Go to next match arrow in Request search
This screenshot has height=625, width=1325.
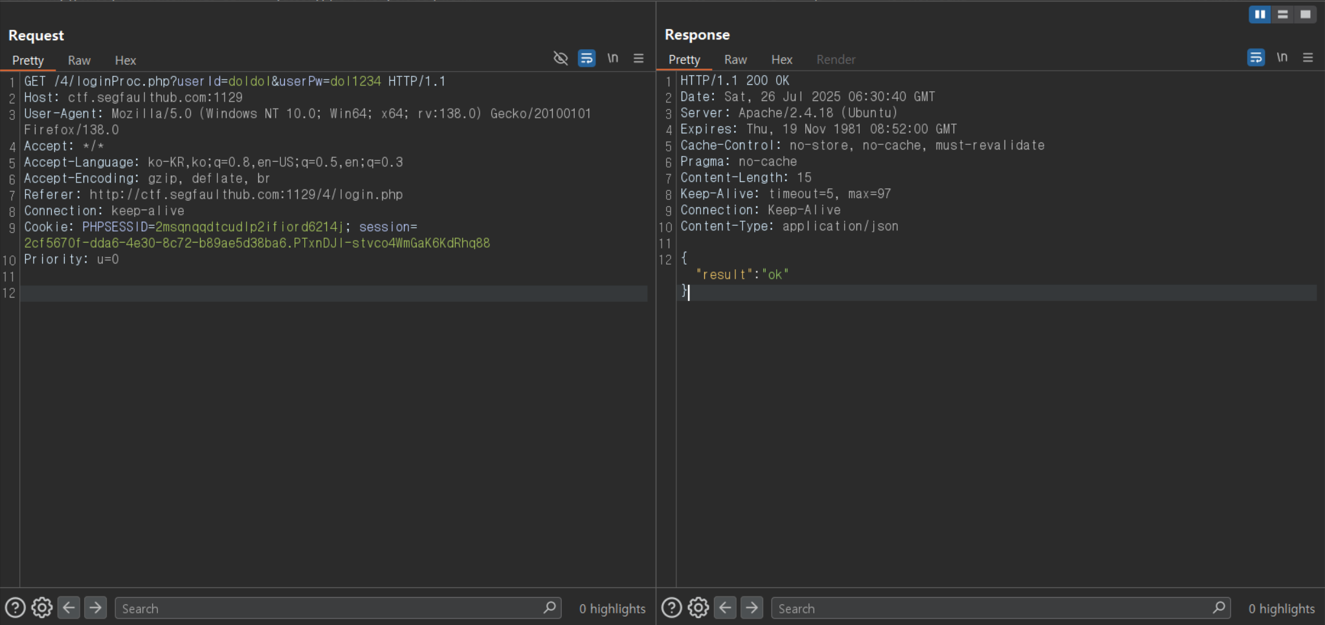95,608
